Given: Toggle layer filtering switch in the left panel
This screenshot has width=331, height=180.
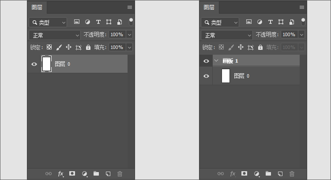Looking at the screenshot, I should pos(131,22).
